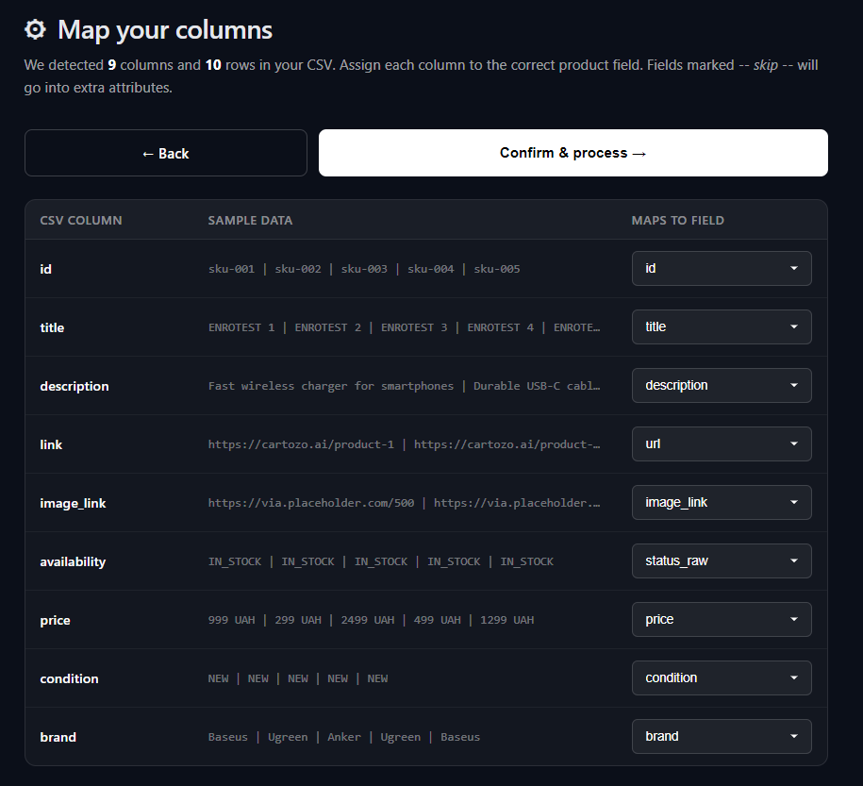Click the MAPS TO FIELD header
863x786 pixels.
pos(677,220)
